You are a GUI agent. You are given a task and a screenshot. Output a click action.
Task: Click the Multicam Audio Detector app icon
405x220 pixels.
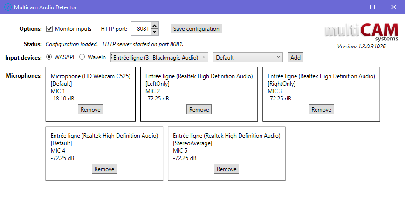pyautogui.click(x=8, y=7)
